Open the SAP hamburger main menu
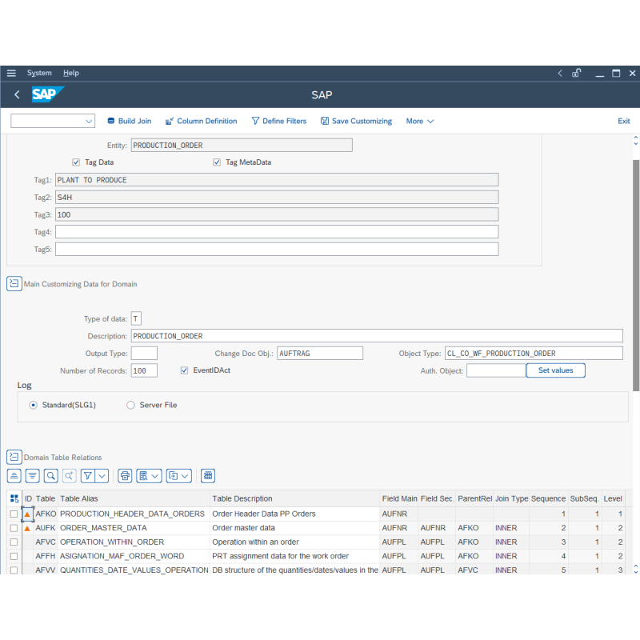640x640 pixels. pyautogui.click(x=11, y=73)
